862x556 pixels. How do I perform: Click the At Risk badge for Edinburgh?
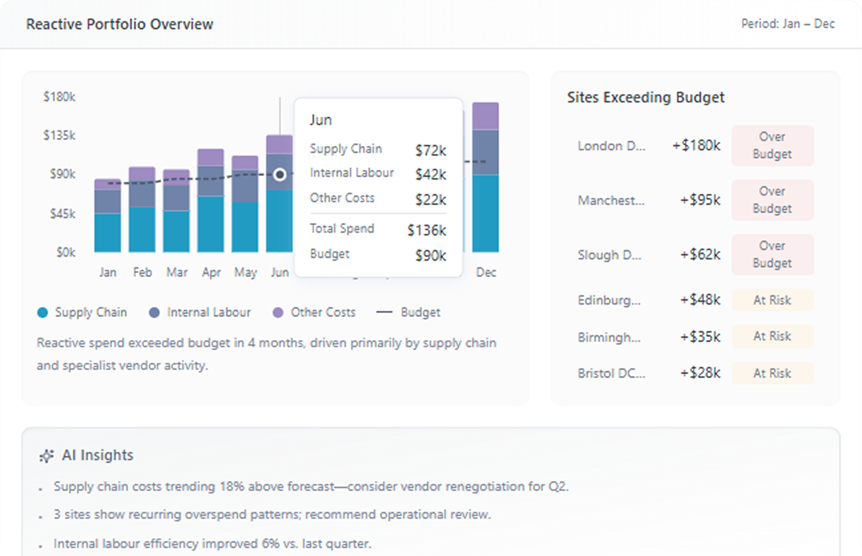(772, 301)
